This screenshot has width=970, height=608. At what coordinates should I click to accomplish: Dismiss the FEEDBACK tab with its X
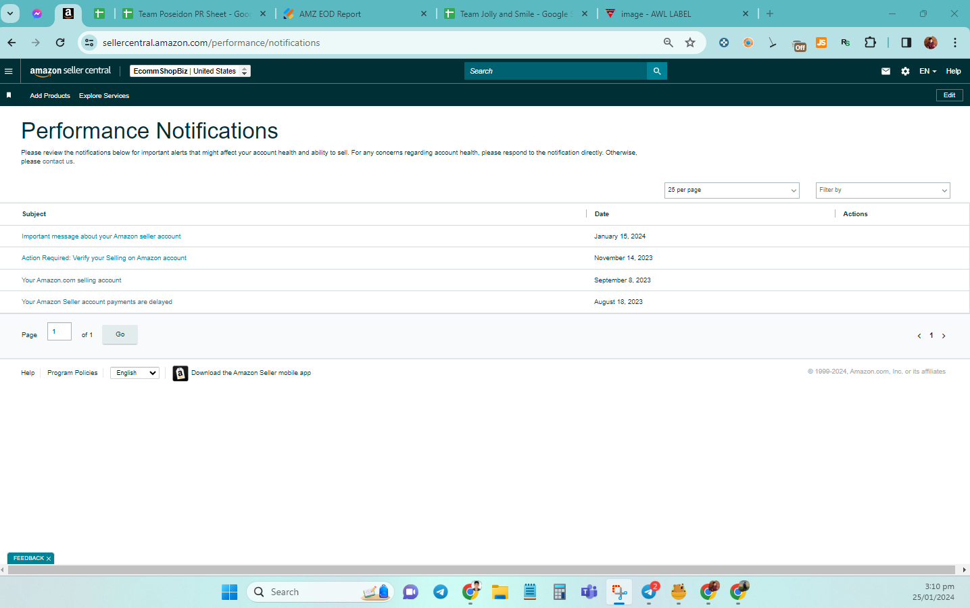[x=49, y=559]
